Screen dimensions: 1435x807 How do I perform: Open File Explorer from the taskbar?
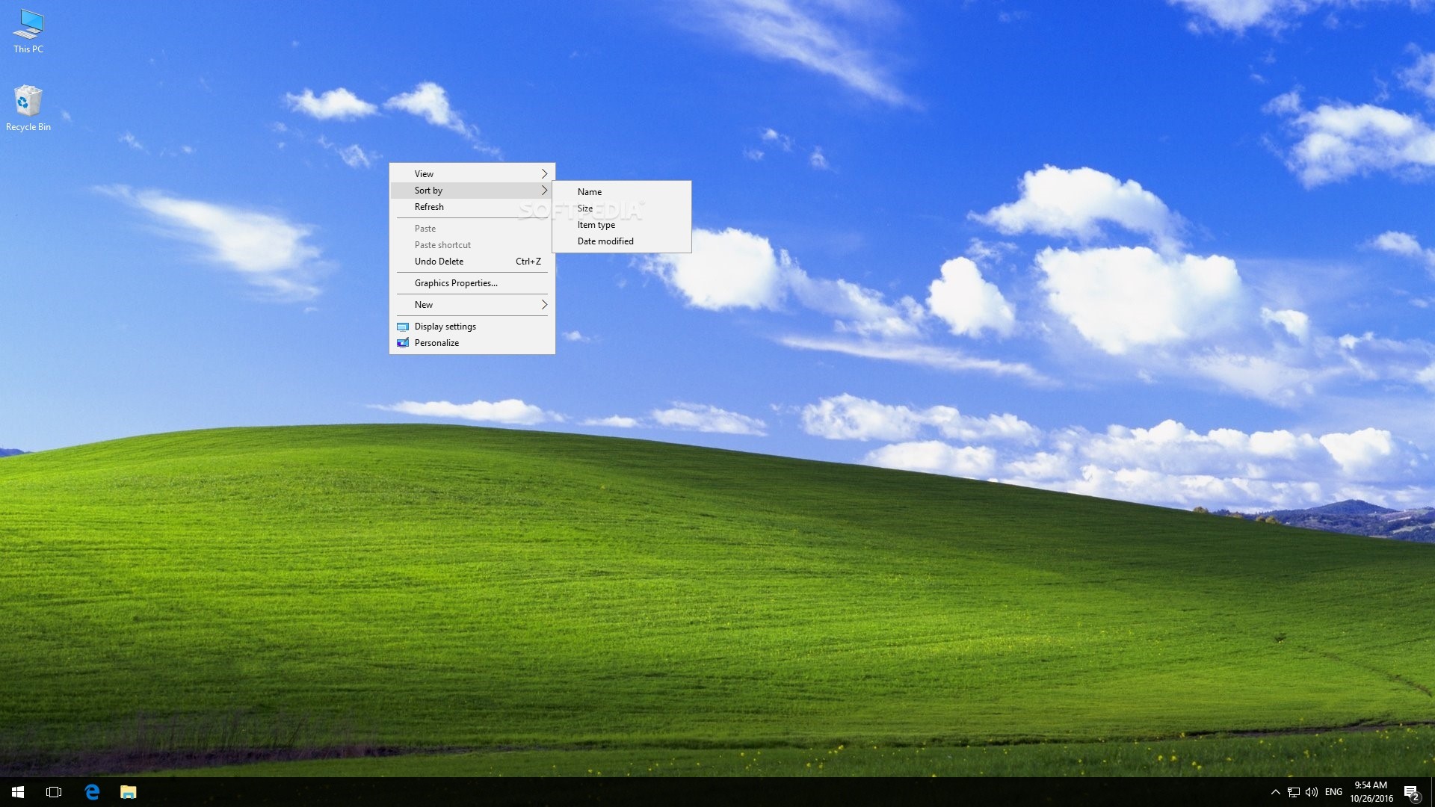pos(129,792)
